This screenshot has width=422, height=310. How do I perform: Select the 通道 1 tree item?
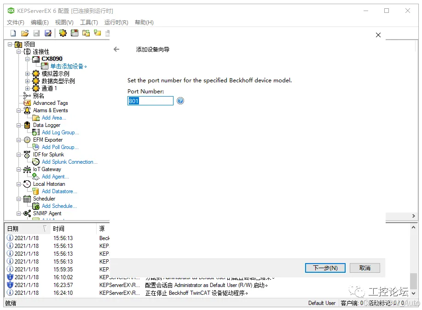[49, 88]
